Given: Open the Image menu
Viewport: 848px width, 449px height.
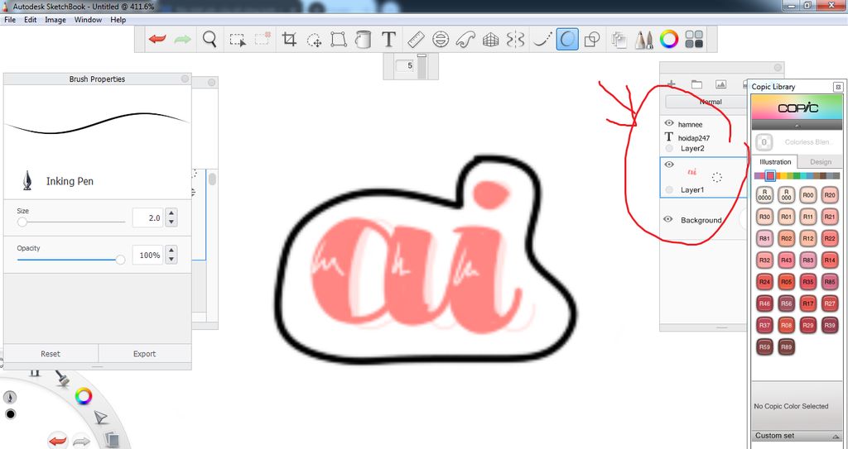Looking at the screenshot, I should click(55, 20).
